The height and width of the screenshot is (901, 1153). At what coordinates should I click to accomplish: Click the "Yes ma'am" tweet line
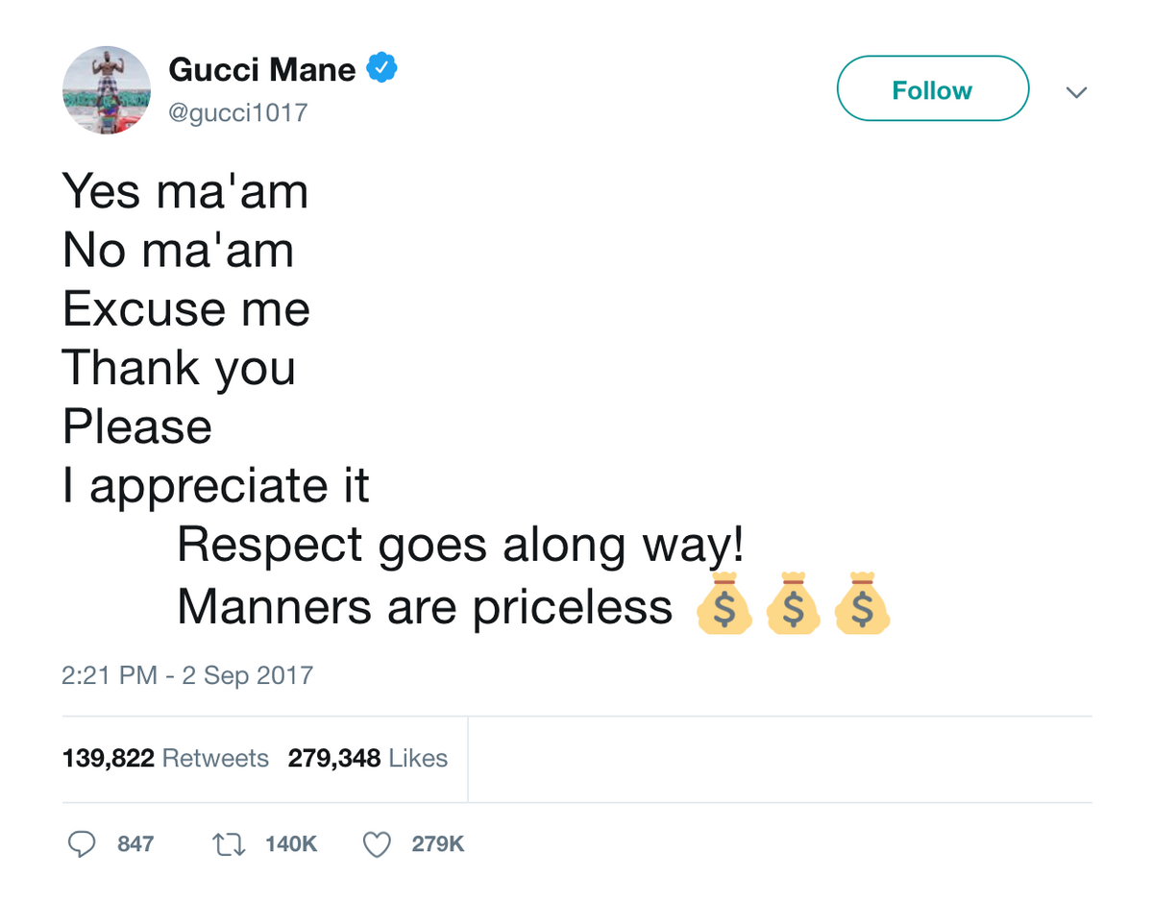tap(185, 191)
